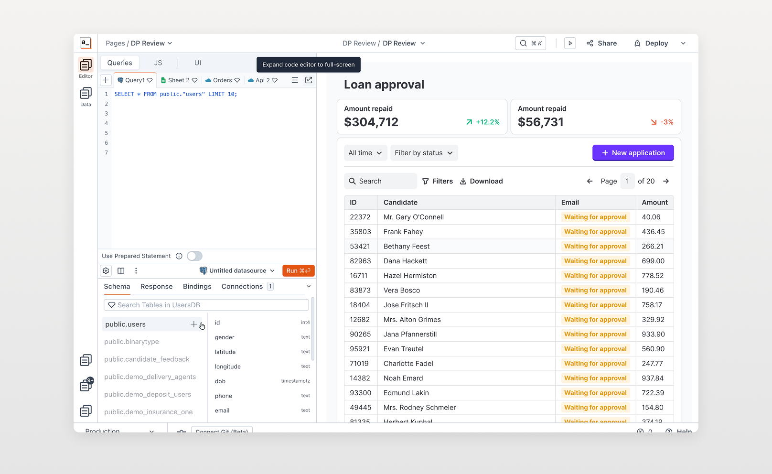
Task: Run the app preview play icon
Action: tap(570, 43)
